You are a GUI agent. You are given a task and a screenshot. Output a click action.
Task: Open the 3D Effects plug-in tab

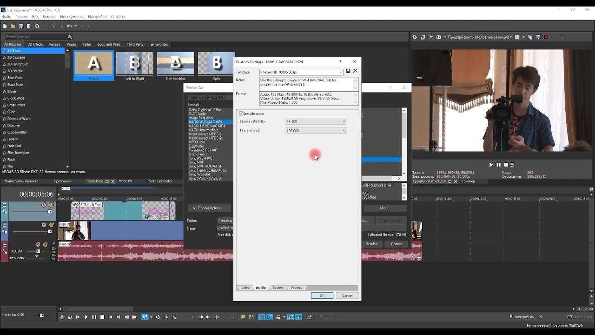pyautogui.click(x=35, y=44)
